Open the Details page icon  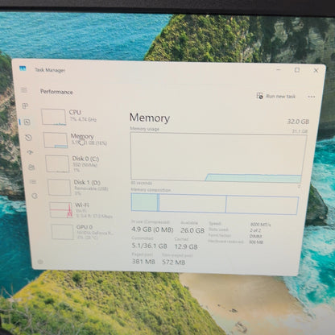33,182
